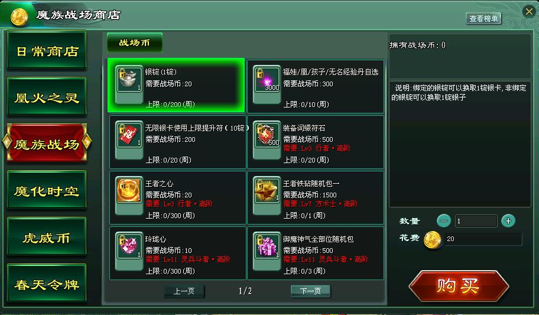
Task: Switch to the 凰火之灵 shop tab
Action: coord(47,97)
